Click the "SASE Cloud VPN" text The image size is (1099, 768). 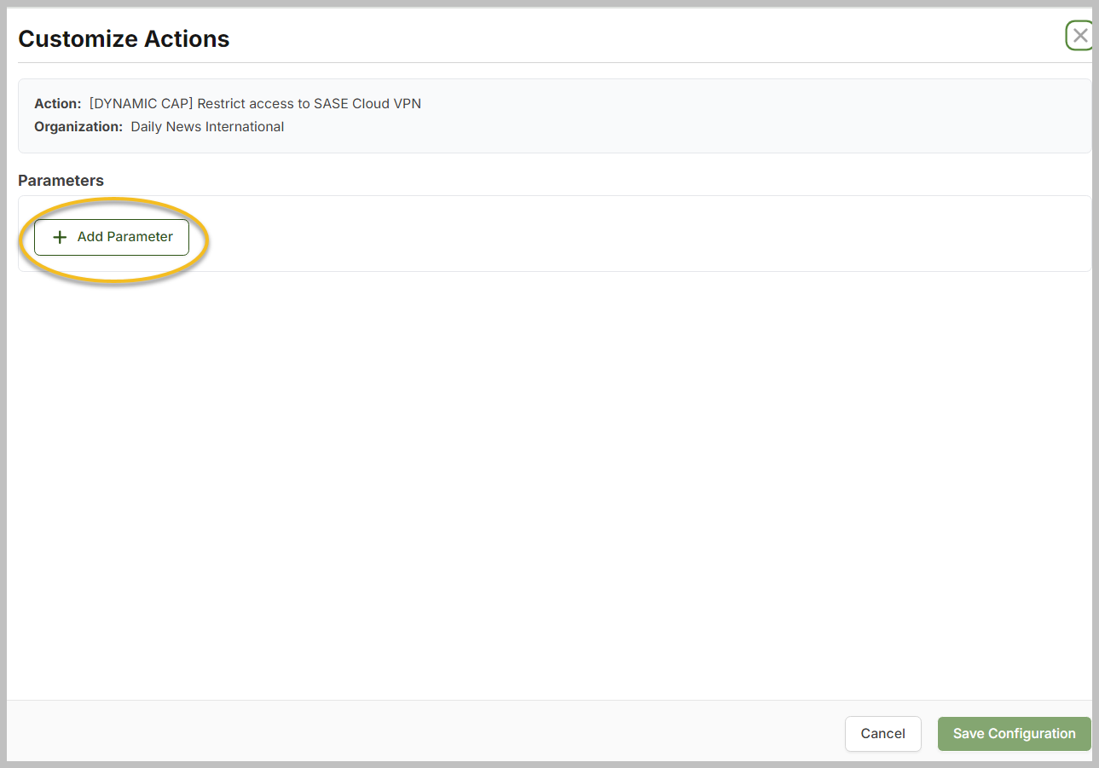click(x=367, y=104)
